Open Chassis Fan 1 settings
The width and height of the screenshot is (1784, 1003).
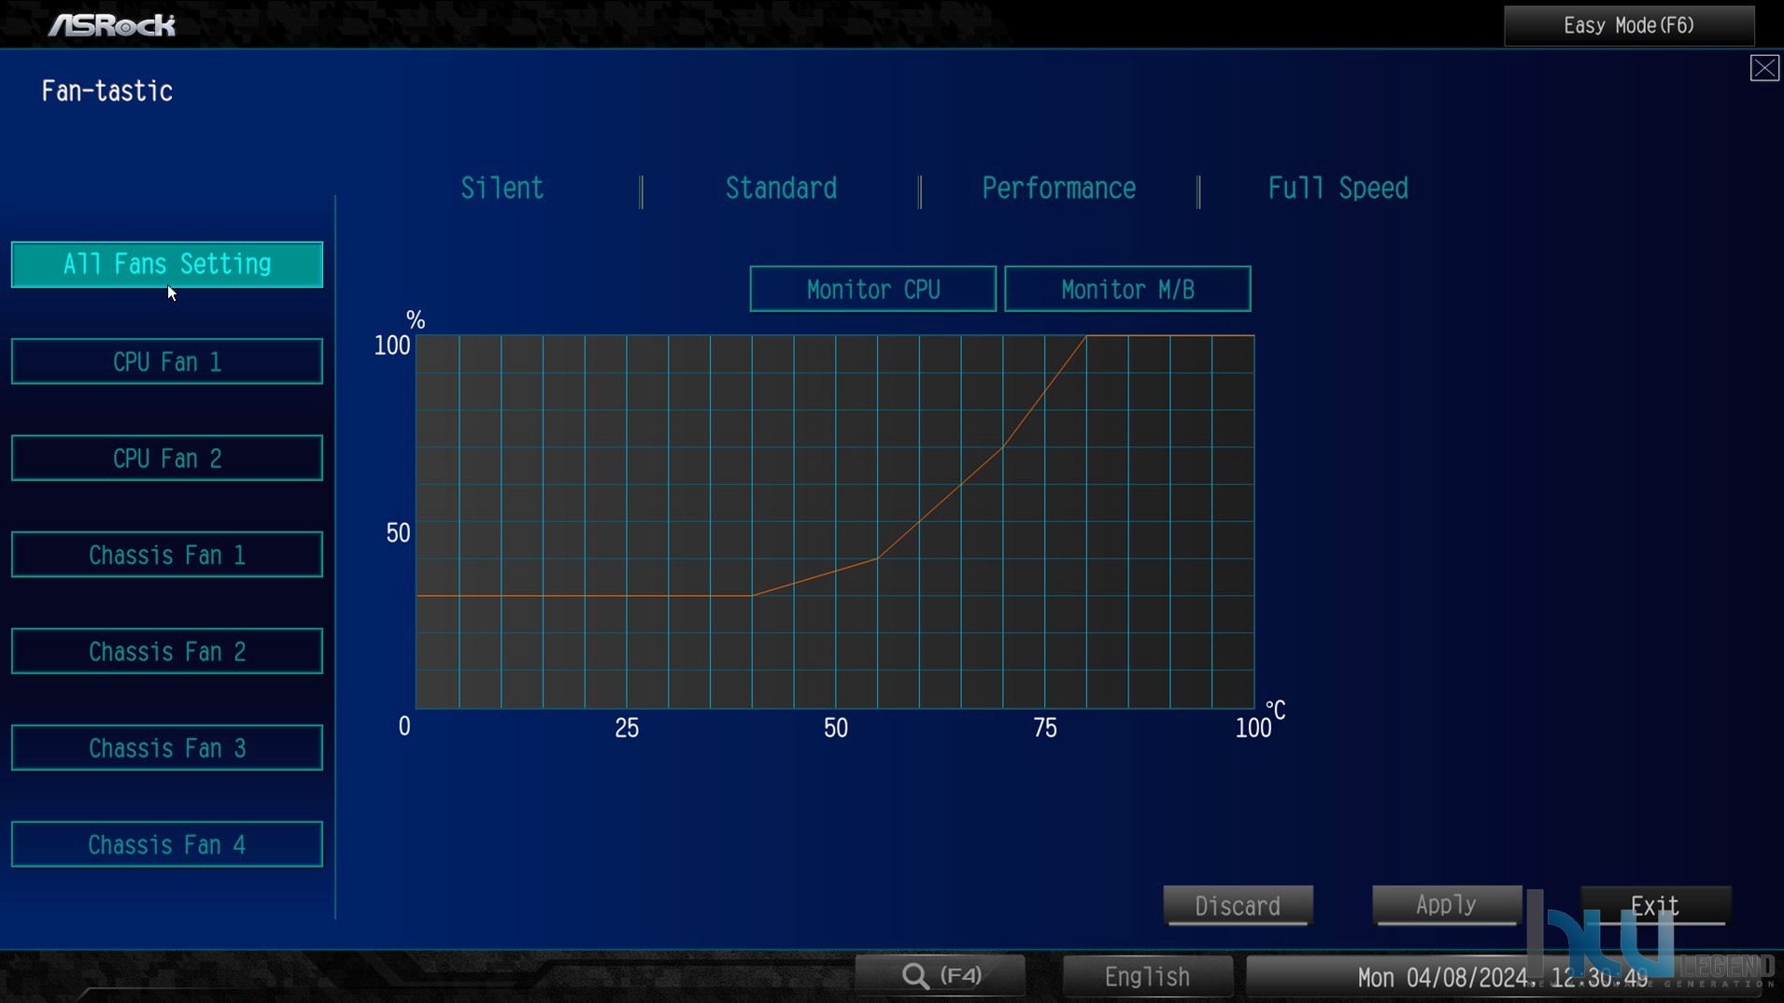tap(167, 555)
